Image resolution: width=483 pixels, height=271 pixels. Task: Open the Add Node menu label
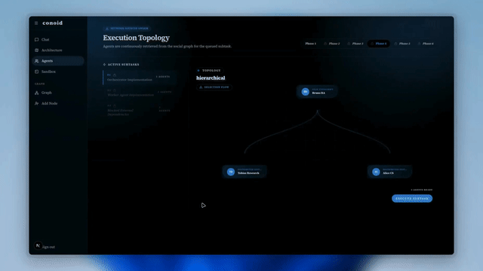[x=49, y=104]
